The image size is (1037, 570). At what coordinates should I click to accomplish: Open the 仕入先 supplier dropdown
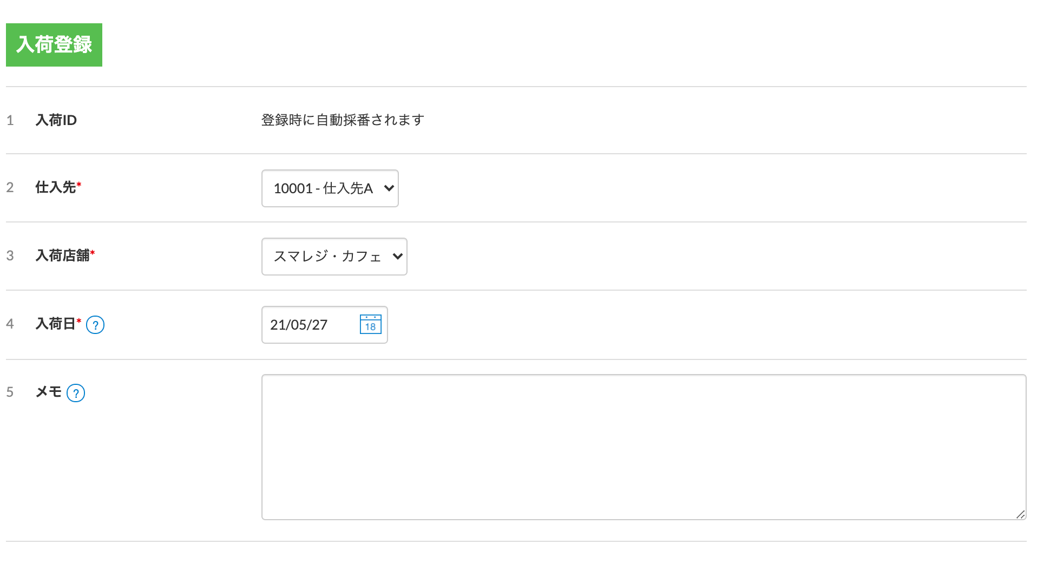(330, 188)
